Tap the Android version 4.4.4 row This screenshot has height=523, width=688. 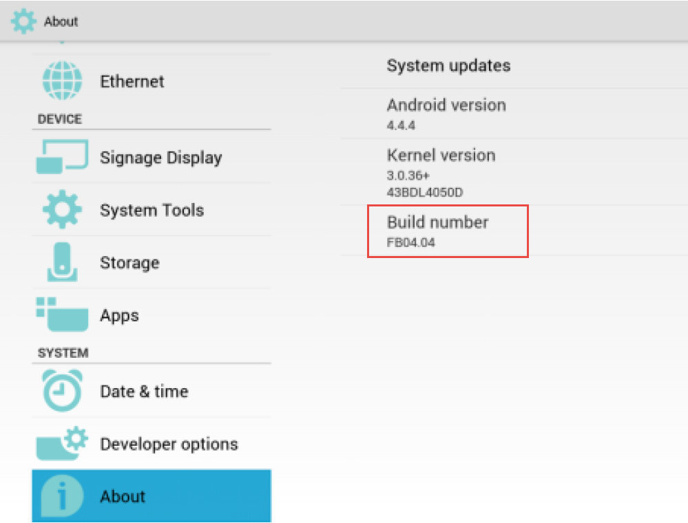pyautogui.click(x=514, y=114)
